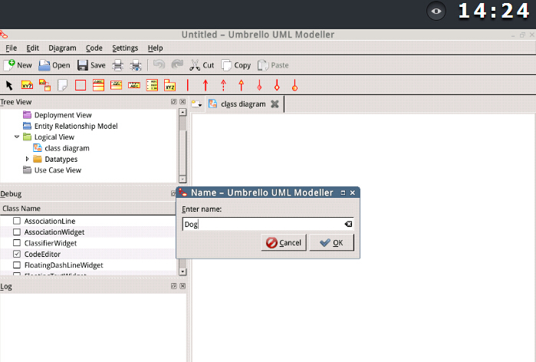Click the Print Preview icon
Image resolution: width=536 pixels, height=362 pixels.
[136, 65]
